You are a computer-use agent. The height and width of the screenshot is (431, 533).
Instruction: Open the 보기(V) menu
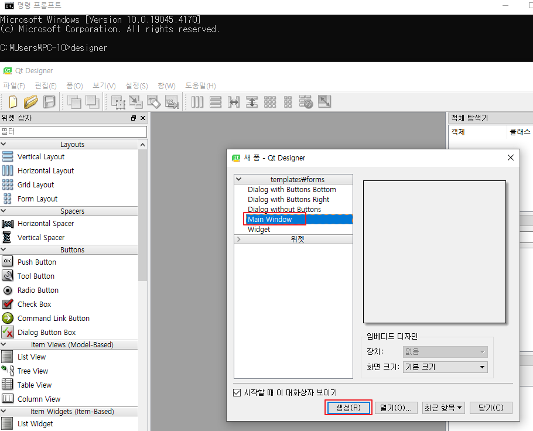104,85
